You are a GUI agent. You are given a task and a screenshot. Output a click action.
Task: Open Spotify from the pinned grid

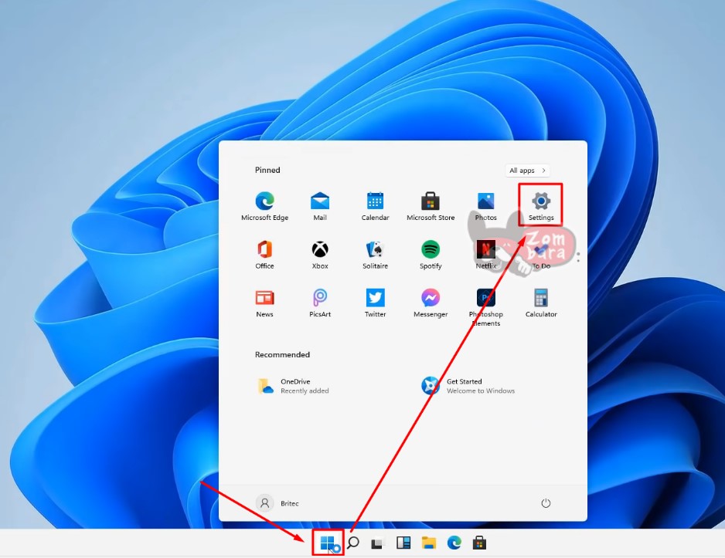click(431, 255)
